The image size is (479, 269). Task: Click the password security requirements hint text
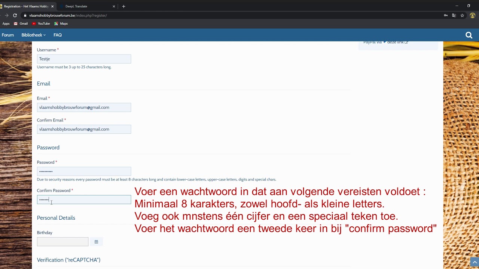pos(156,180)
